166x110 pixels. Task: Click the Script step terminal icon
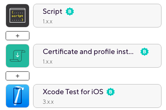(x=18, y=16)
